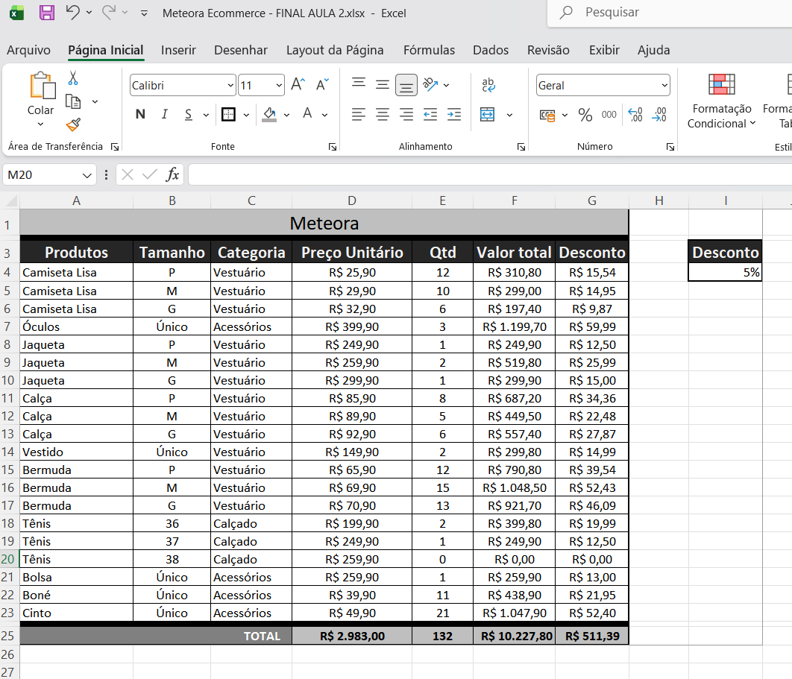This screenshot has height=679, width=792.
Task: Toggle italic formatting
Action: (165, 115)
